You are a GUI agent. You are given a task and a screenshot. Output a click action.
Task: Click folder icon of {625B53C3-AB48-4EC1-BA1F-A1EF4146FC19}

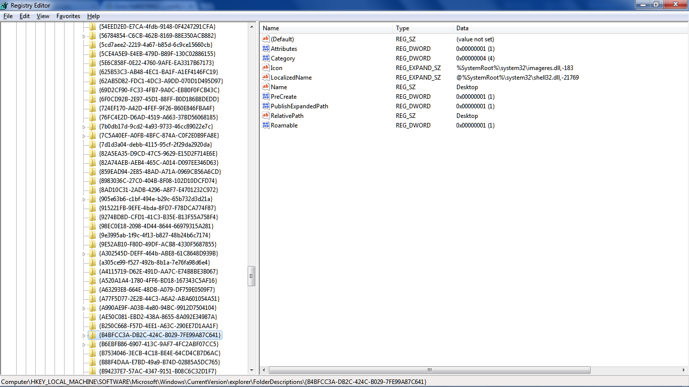[x=92, y=72]
